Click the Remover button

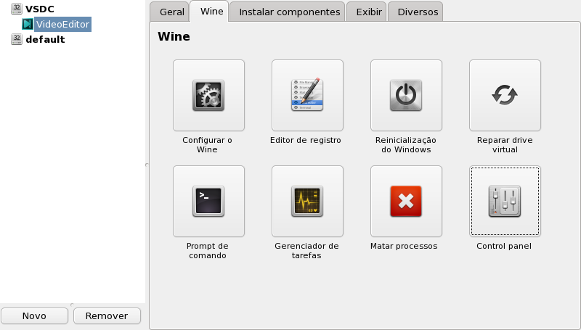[107, 316]
